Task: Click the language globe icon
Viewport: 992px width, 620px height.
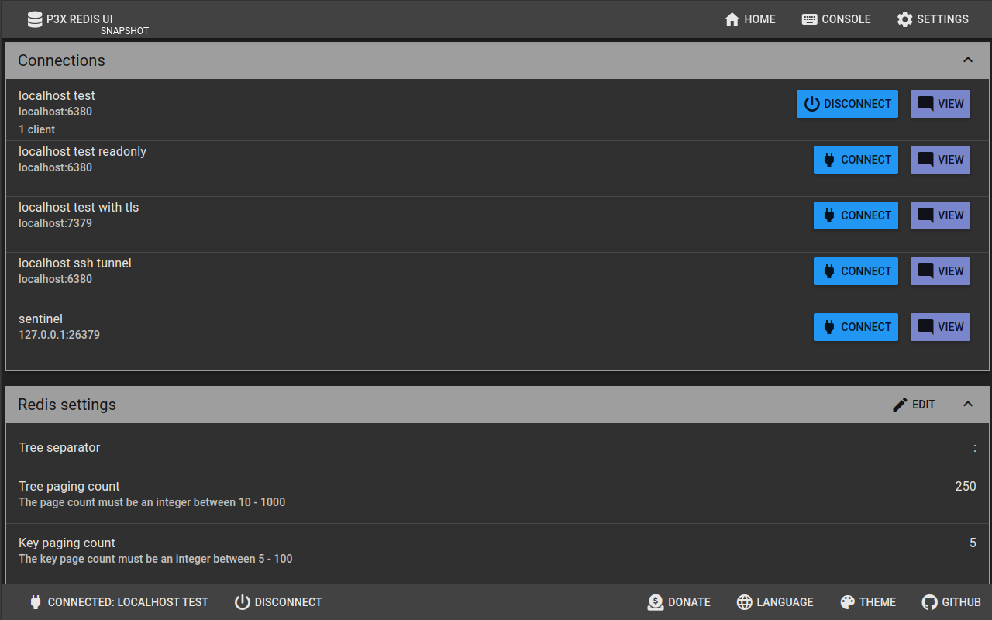Action: coord(745,602)
